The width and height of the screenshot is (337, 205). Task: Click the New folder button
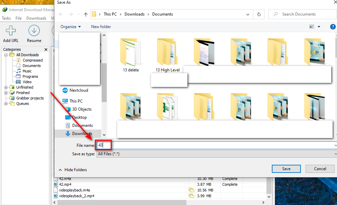click(101, 27)
